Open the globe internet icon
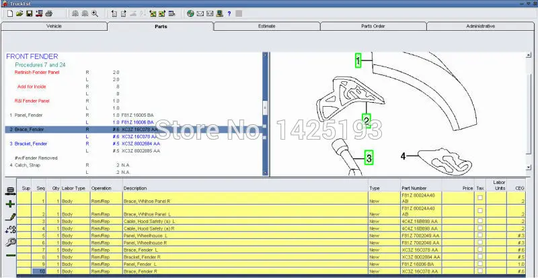The height and width of the screenshot is (278, 538). [x=190, y=13]
